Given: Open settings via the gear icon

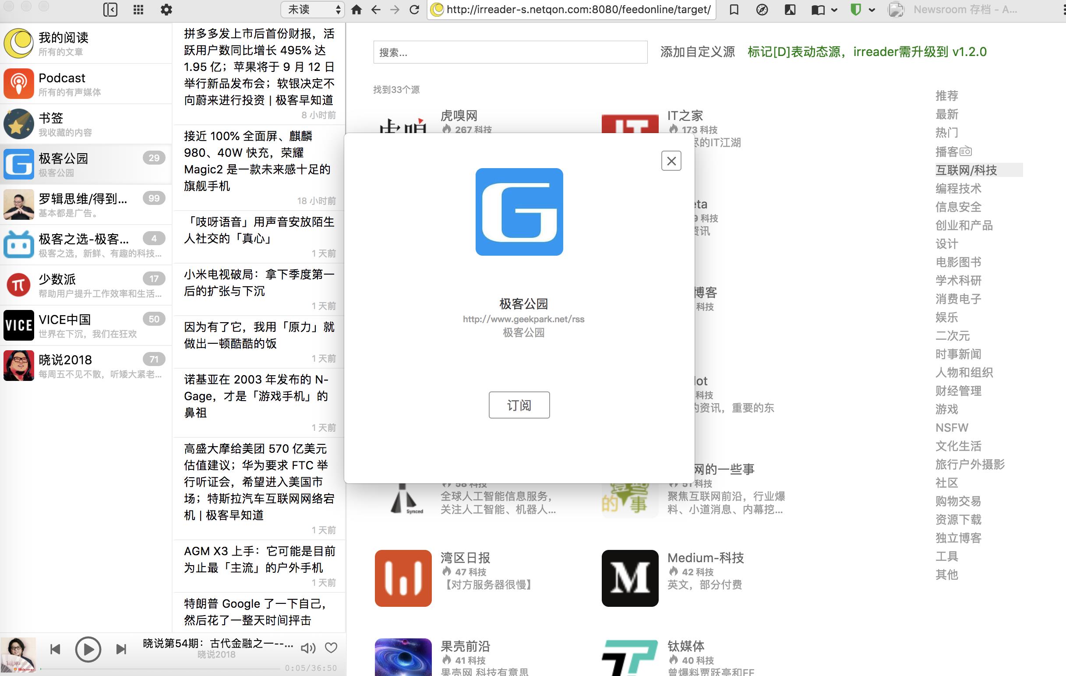Looking at the screenshot, I should [x=166, y=9].
